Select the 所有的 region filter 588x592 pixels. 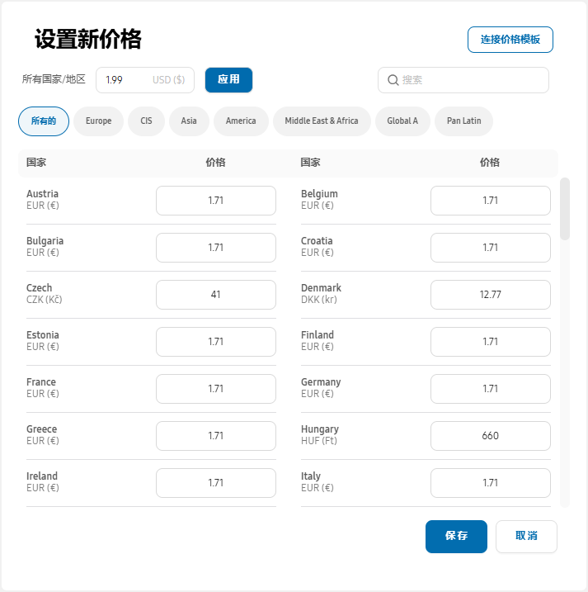click(x=44, y=121)
